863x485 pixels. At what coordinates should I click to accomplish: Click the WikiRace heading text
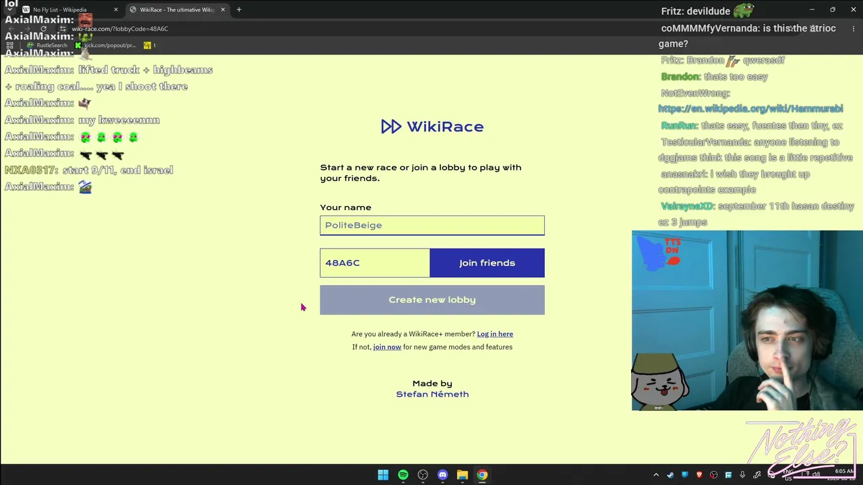445,127
